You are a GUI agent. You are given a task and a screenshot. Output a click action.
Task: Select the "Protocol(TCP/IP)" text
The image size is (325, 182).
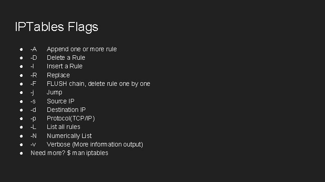tap(71, 118)
